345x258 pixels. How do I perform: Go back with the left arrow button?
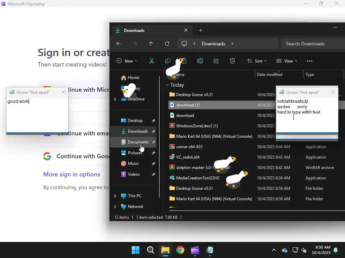point(119,44)
